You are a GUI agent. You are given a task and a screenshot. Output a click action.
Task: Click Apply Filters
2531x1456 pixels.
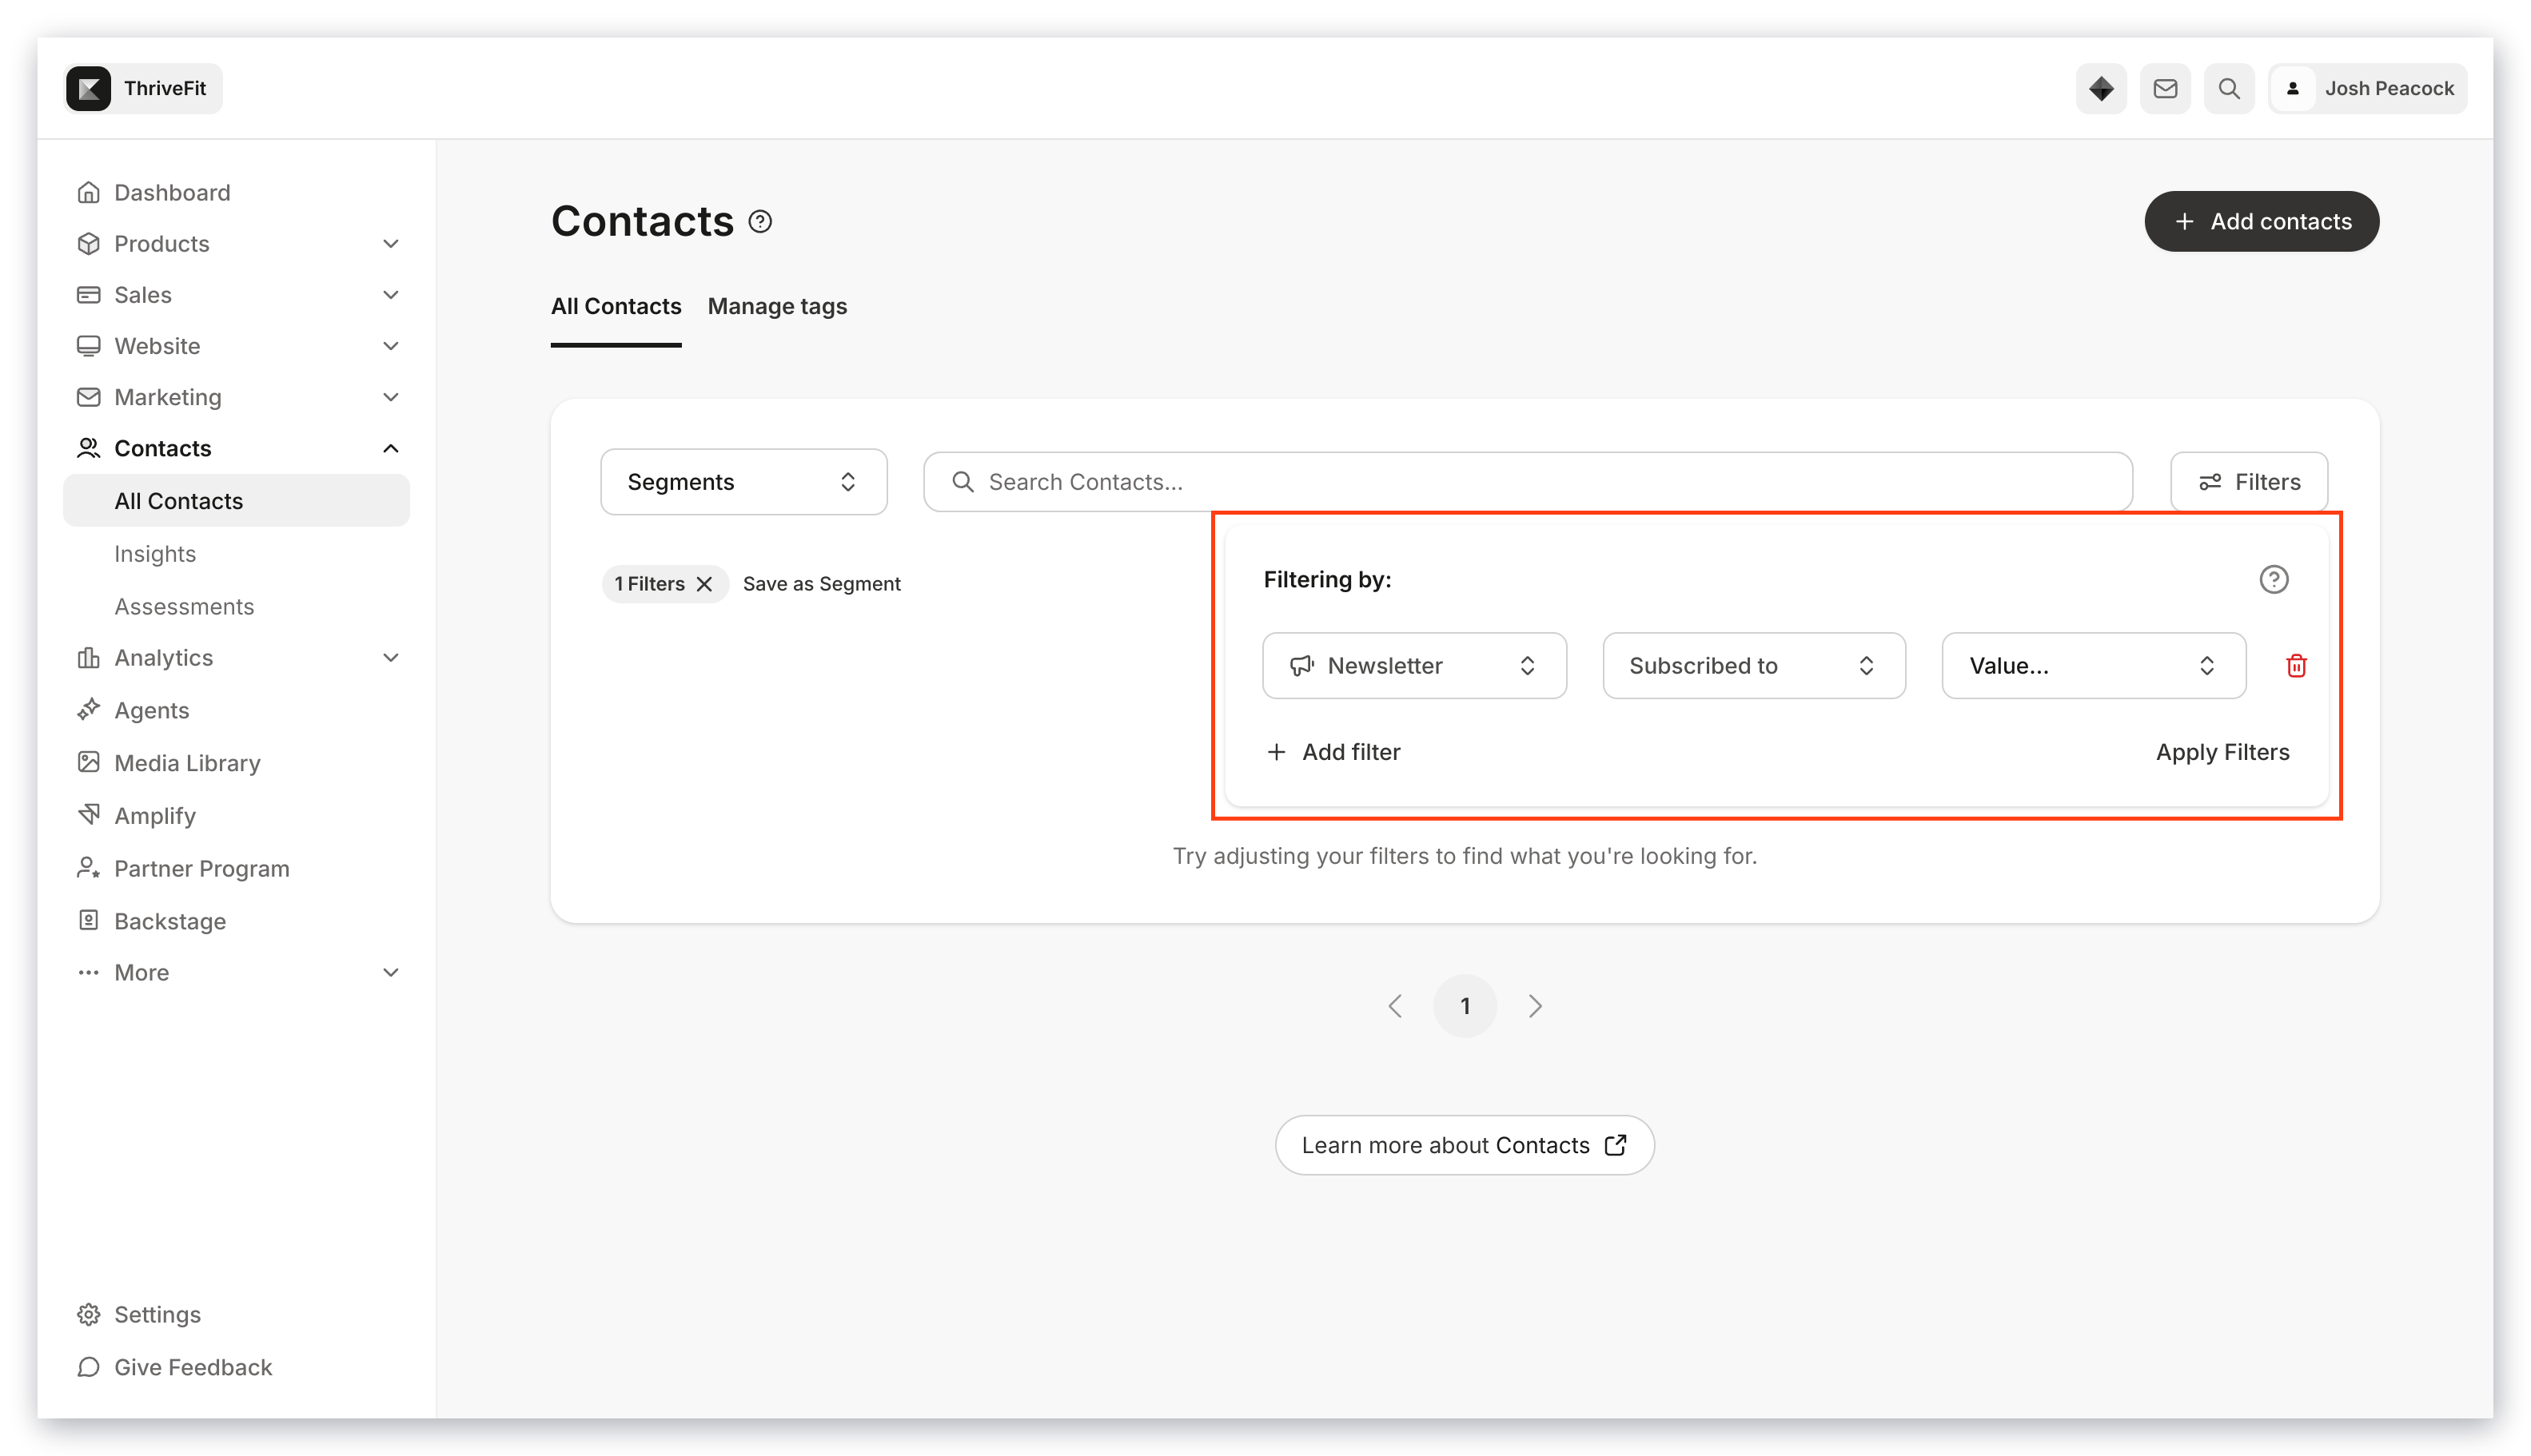coord(2222,751)
